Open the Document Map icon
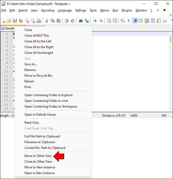This screenshot has height=179, width=173. tap(147, 21)
